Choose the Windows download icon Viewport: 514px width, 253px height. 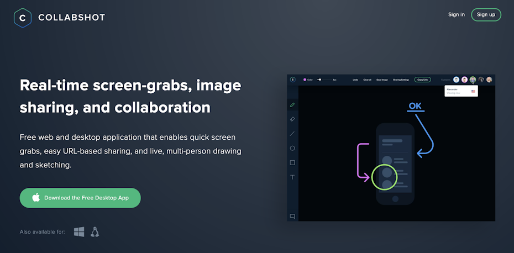coord(79,231)
